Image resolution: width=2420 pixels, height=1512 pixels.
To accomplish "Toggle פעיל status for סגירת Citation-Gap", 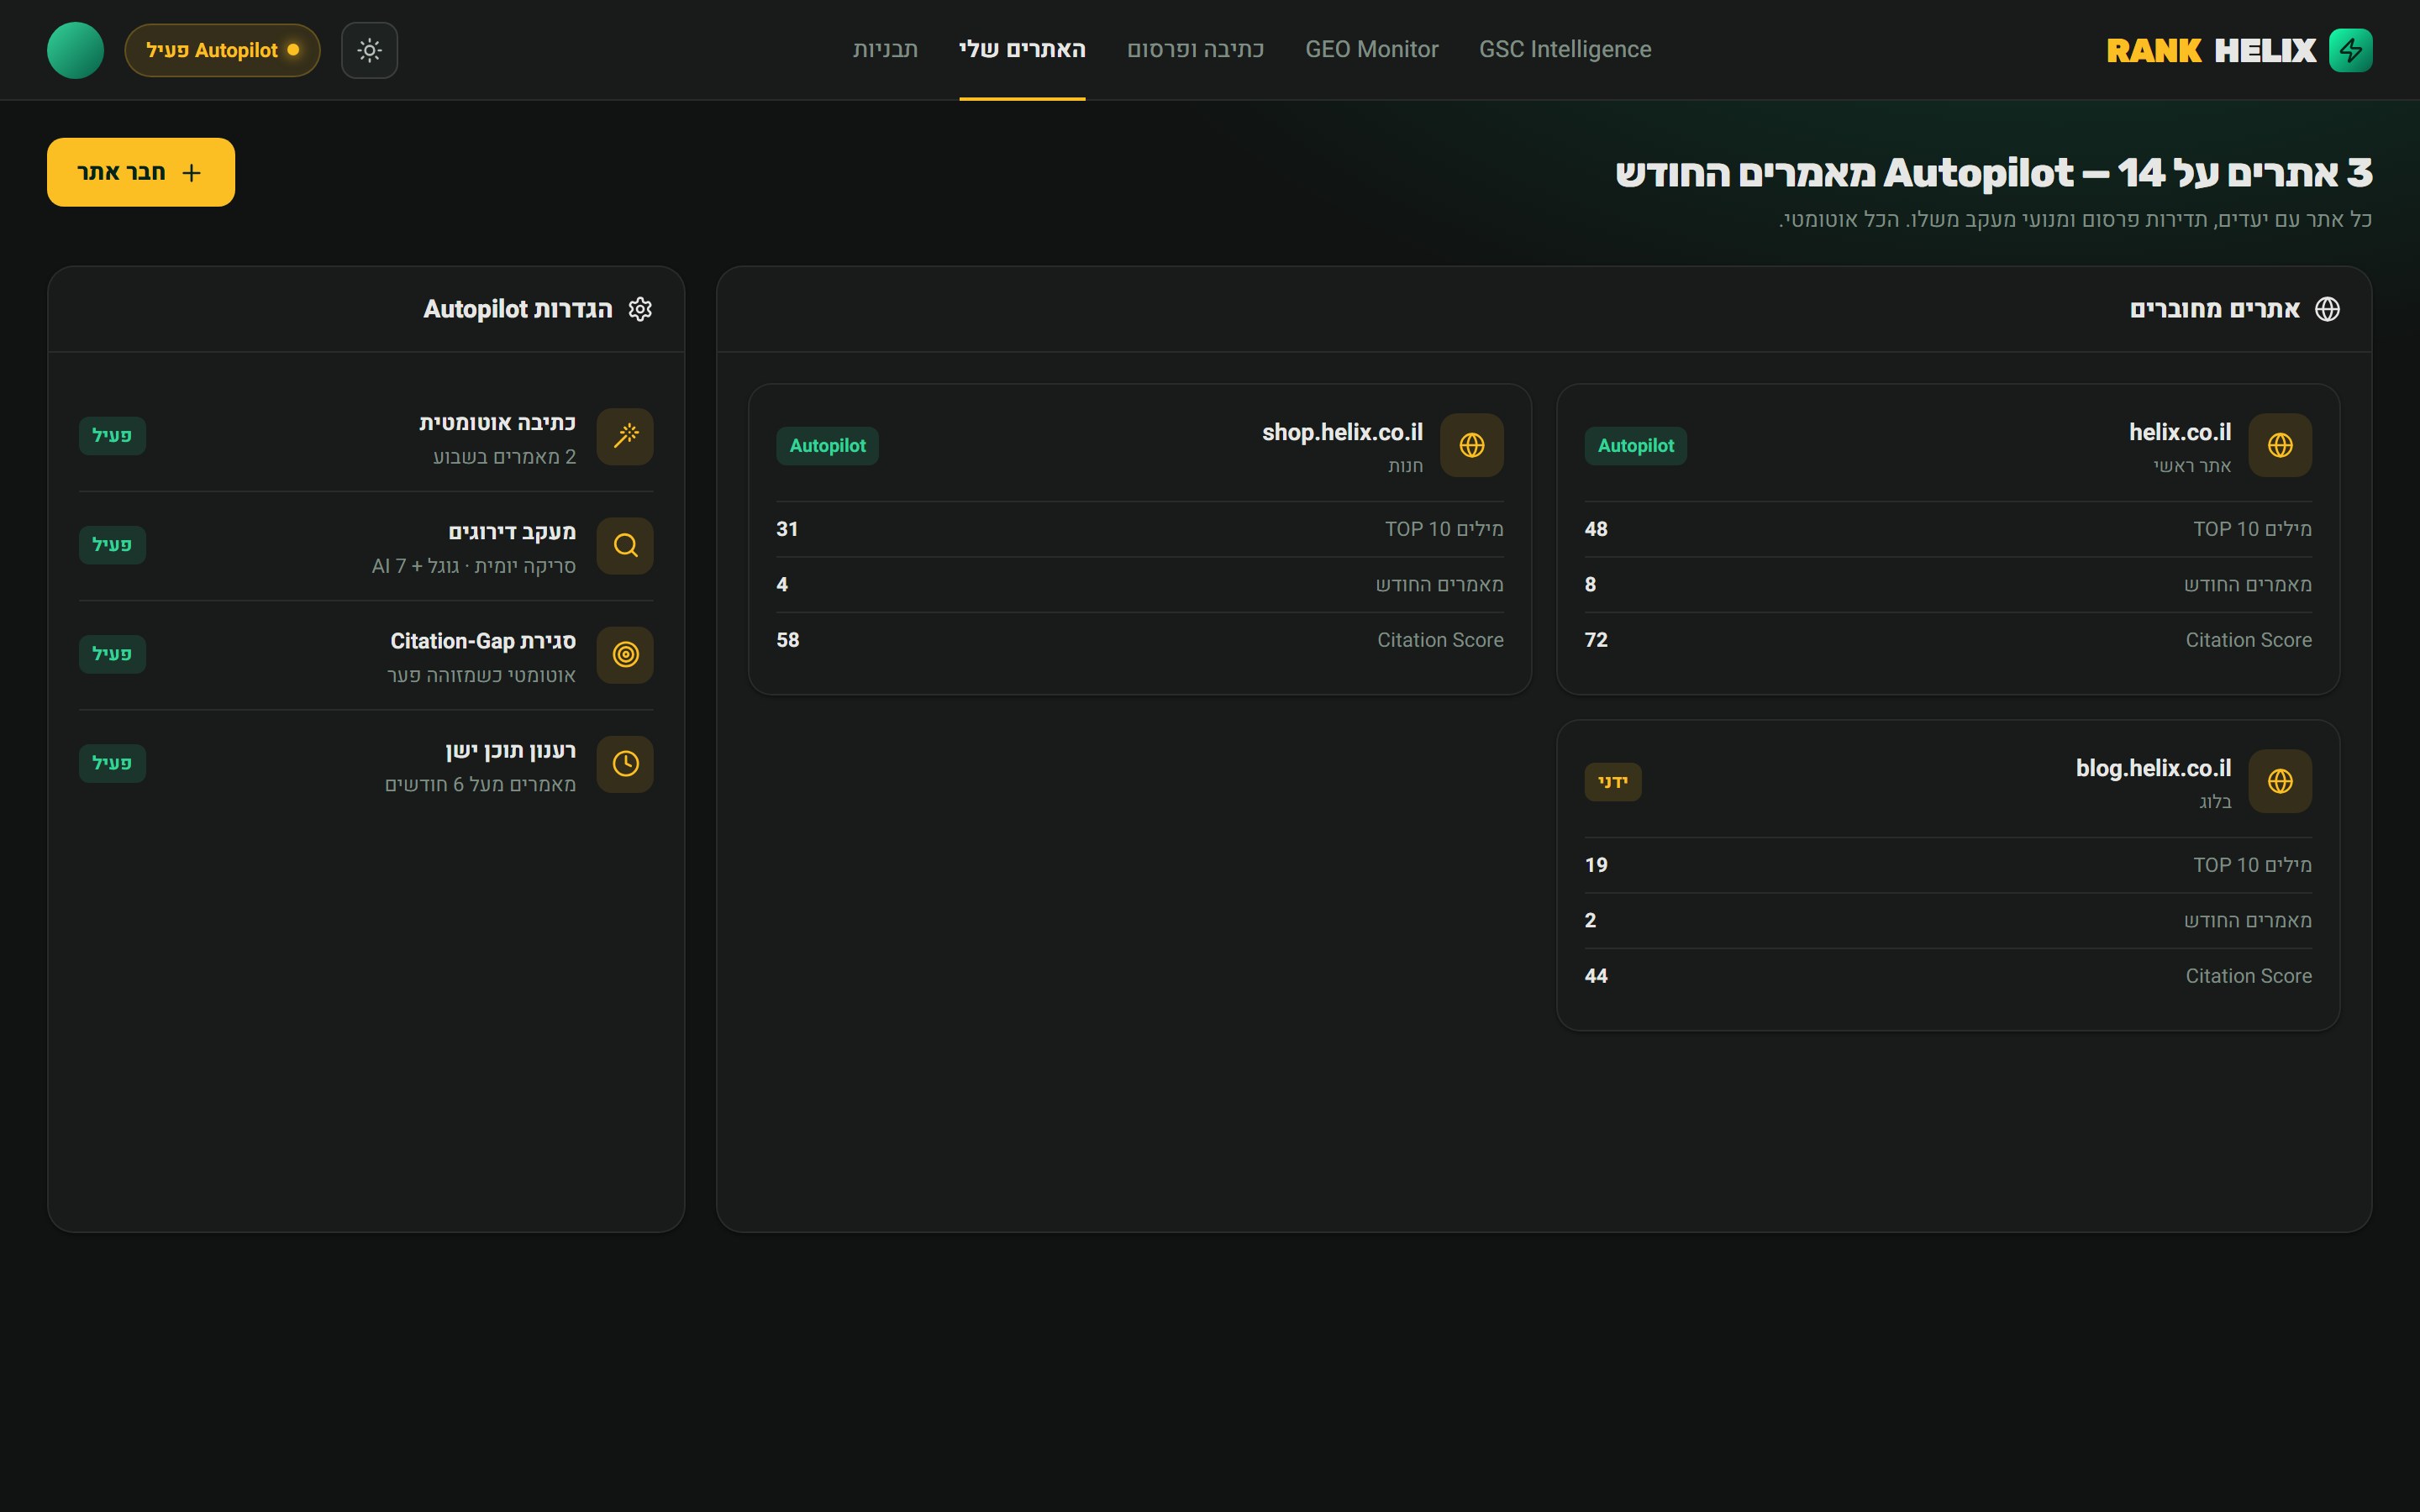I will [x=112, y=653].
